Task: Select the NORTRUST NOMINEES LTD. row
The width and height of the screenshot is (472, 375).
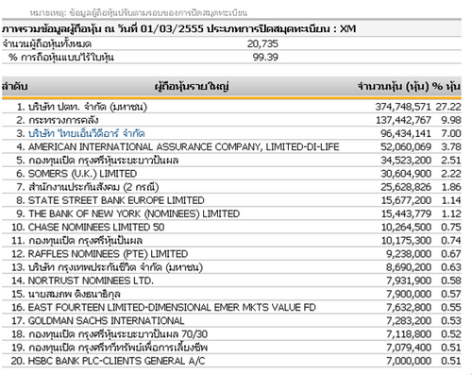Action: point(231,281)
